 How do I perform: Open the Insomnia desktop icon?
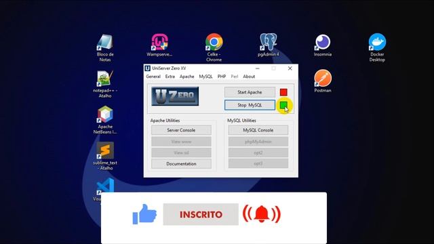coord(323,45)
